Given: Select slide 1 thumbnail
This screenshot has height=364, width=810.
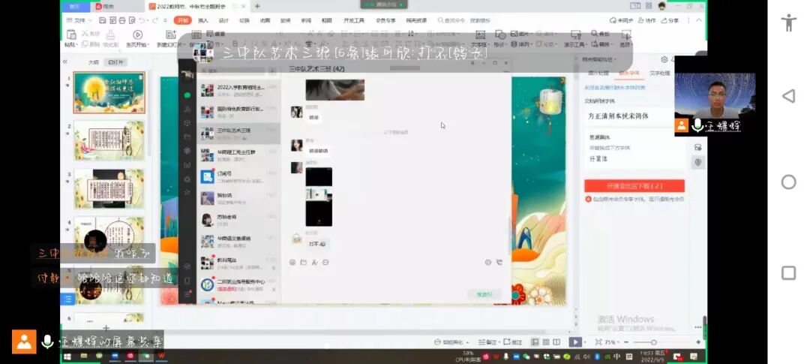Looking at the screenshot, I should [x=109, y=92].
